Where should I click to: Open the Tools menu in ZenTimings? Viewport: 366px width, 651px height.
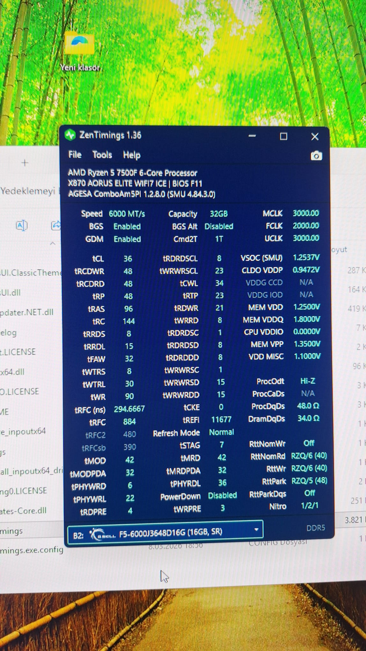coord(102,155)
